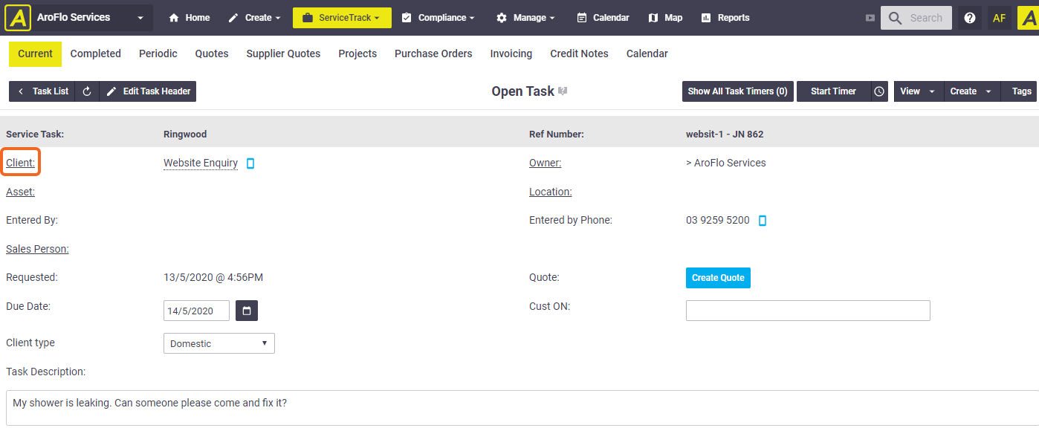This screenshot has height=428, width=1039.
Task: Click the video icon beside Search
Action: click(870, 18)
